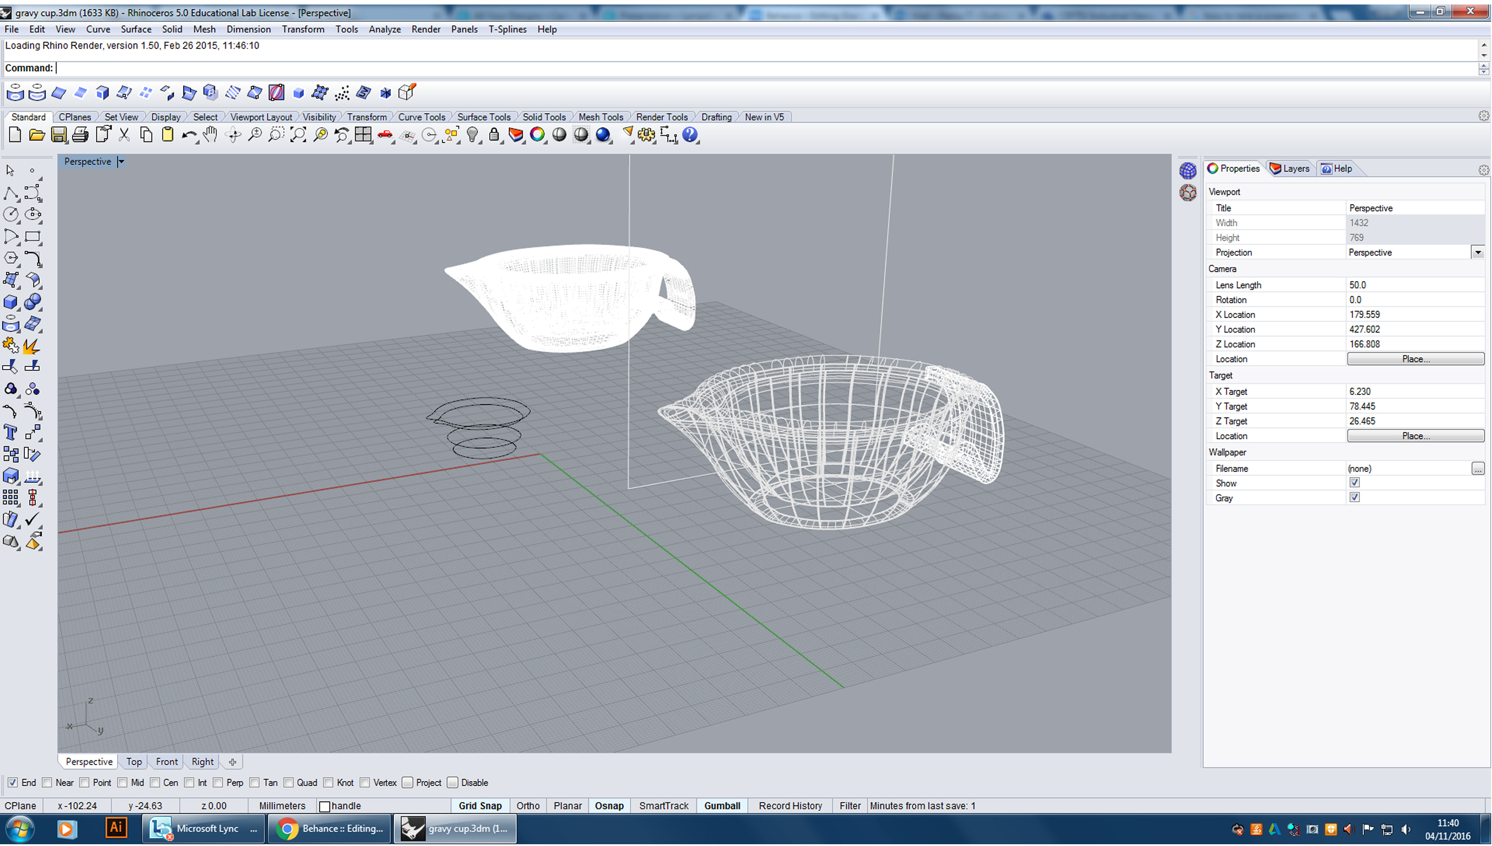1492x846 pixels.
Task: Click the Lens Length value field
Action: [1415, 285]
